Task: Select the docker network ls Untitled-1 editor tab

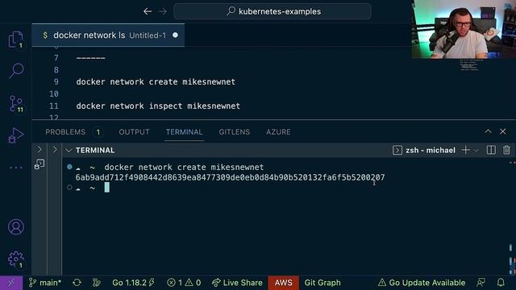Action: pos(108,35)
